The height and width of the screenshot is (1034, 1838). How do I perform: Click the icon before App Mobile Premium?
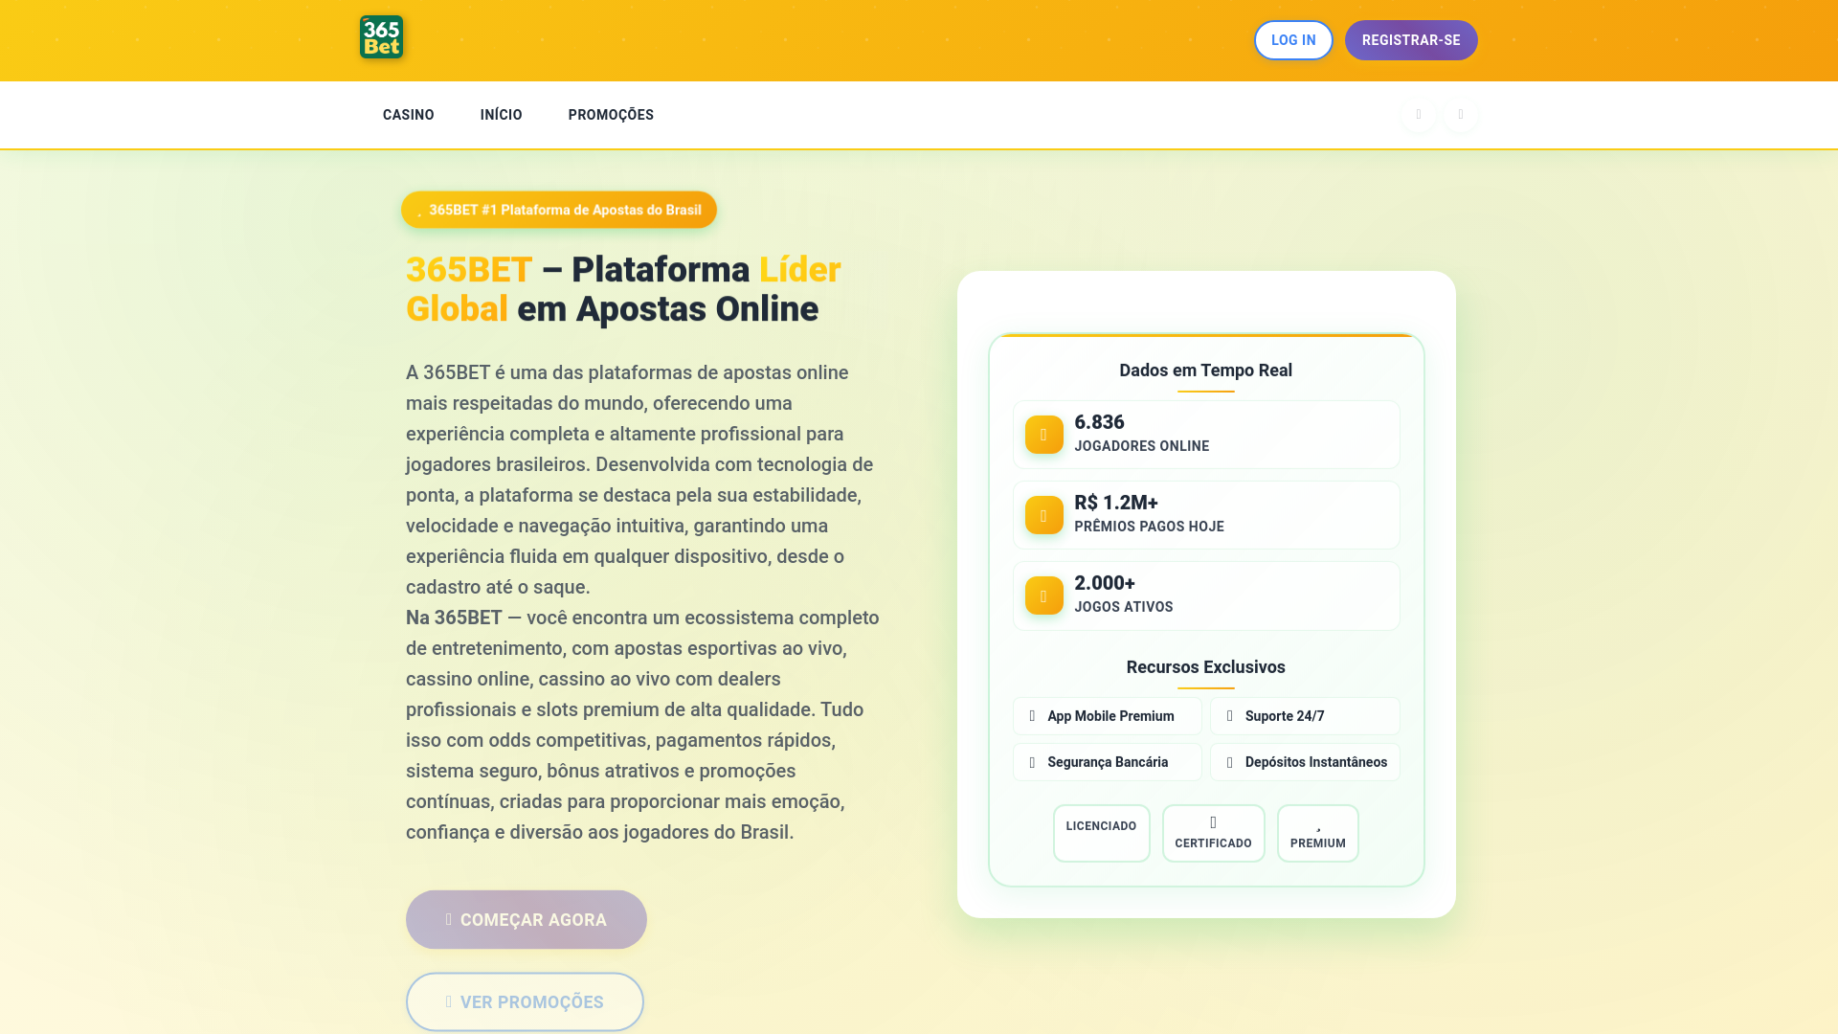(1032, 716)
